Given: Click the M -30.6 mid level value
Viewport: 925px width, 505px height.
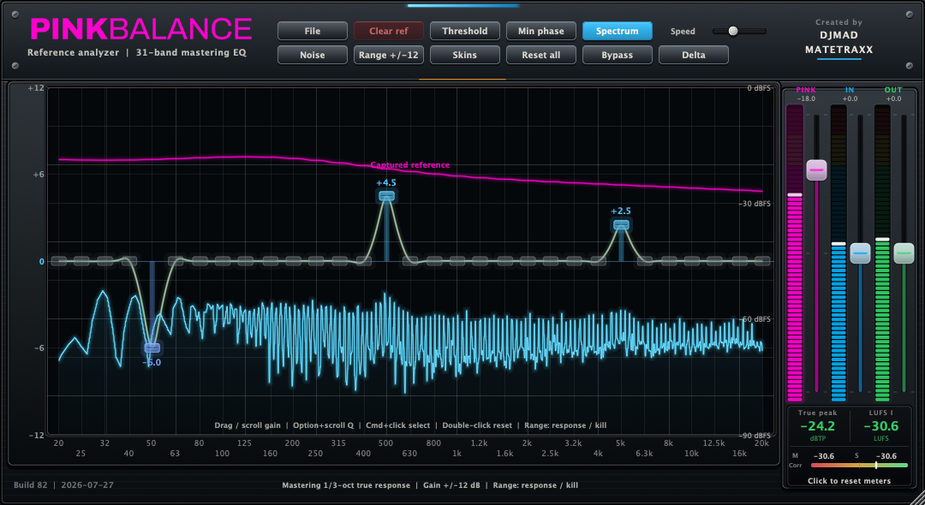Looking at the screenshot, I should pyautogui.click(x=824, y=456).
